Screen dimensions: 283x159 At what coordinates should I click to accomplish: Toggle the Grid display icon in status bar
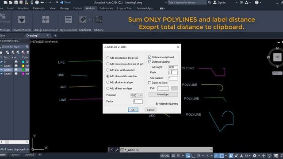click(x=173, y=155)
